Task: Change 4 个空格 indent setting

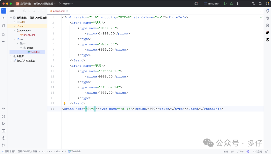Action: point(257,151)
